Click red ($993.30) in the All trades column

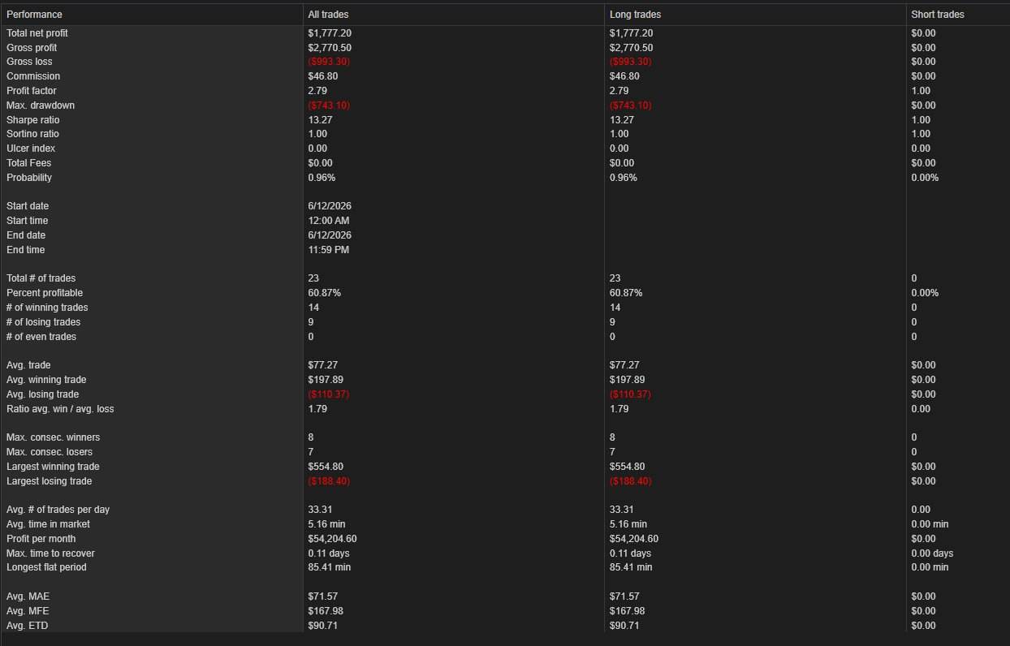pos(330,62)
